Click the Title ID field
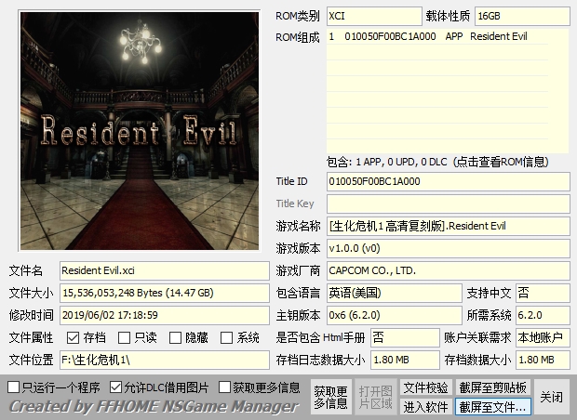Screen dimensions: 577x420 pyautogui.click(x=448, y=181)
